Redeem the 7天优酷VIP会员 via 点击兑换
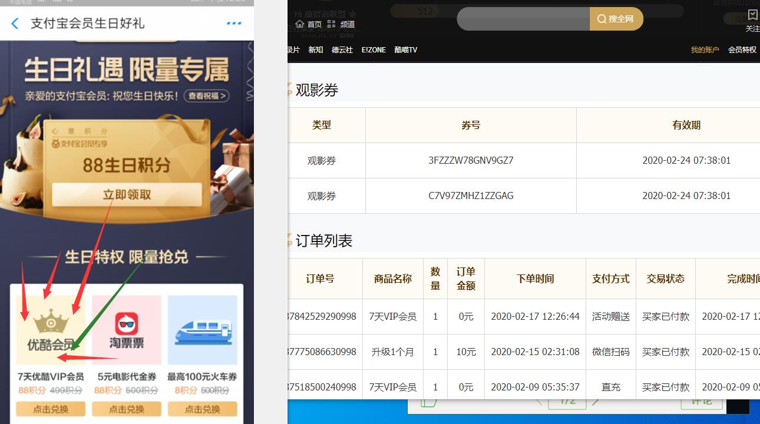Screen dimensions: 760x424 pos(51,409)
